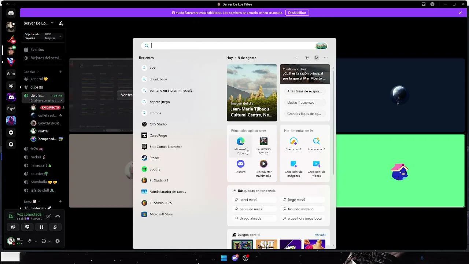Click Deshabilitar in the Streamer mode banner
The width and height of the screenshot is (469, 264).
click(x=297, y=13)
